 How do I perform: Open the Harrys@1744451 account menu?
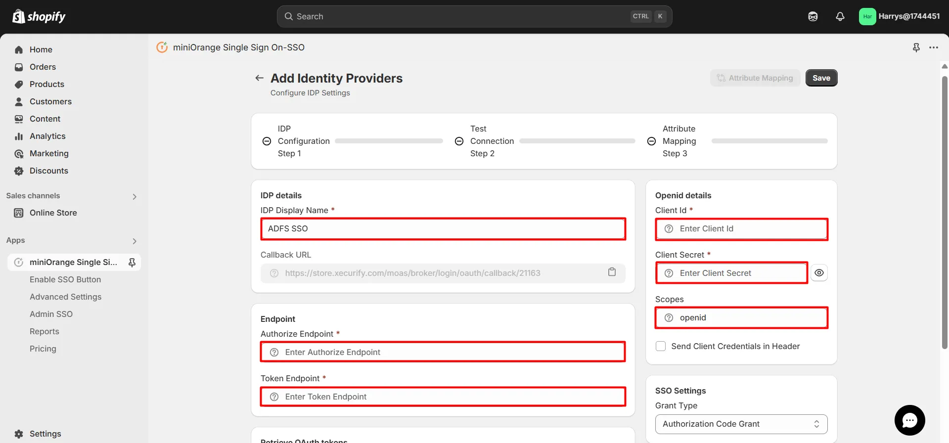coord(900,16)
